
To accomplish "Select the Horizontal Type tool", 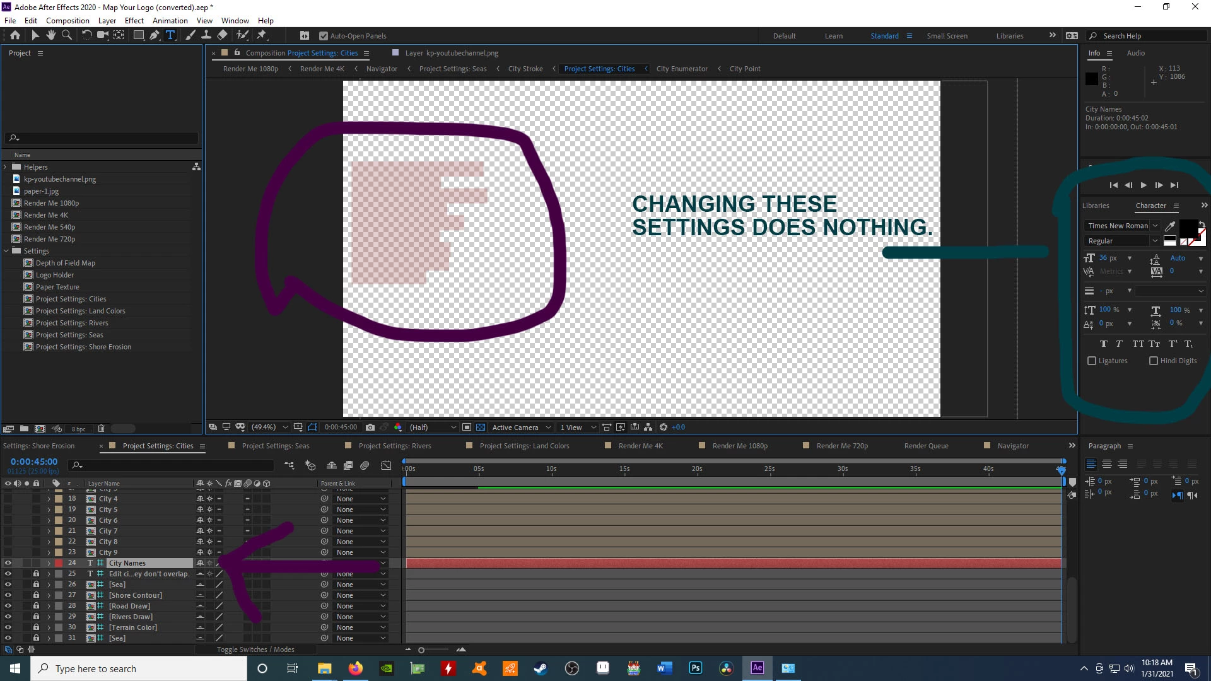I will tap(170, 35).
